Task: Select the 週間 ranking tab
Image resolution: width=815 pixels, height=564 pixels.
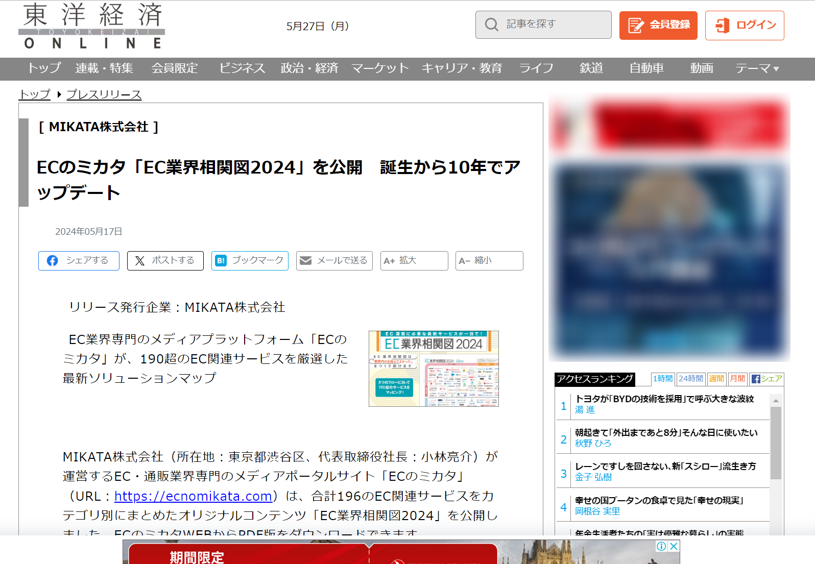Action: pos(716,379)
